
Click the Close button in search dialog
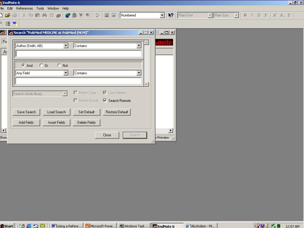[x=107, y=135]
